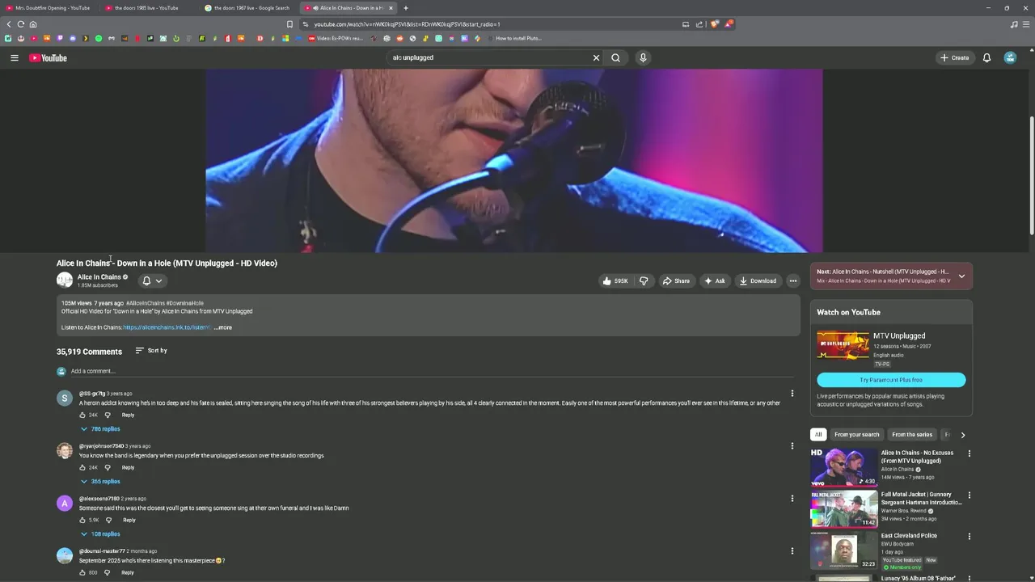Reload the page with the browser refresh icon
The height and width of the screenshot is (582, 1035).
click(x=21, y=24)
